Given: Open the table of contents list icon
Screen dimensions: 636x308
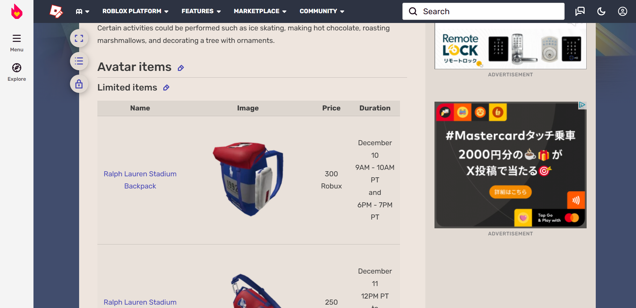Looking at the screenshot, I should tap(79, 61).
